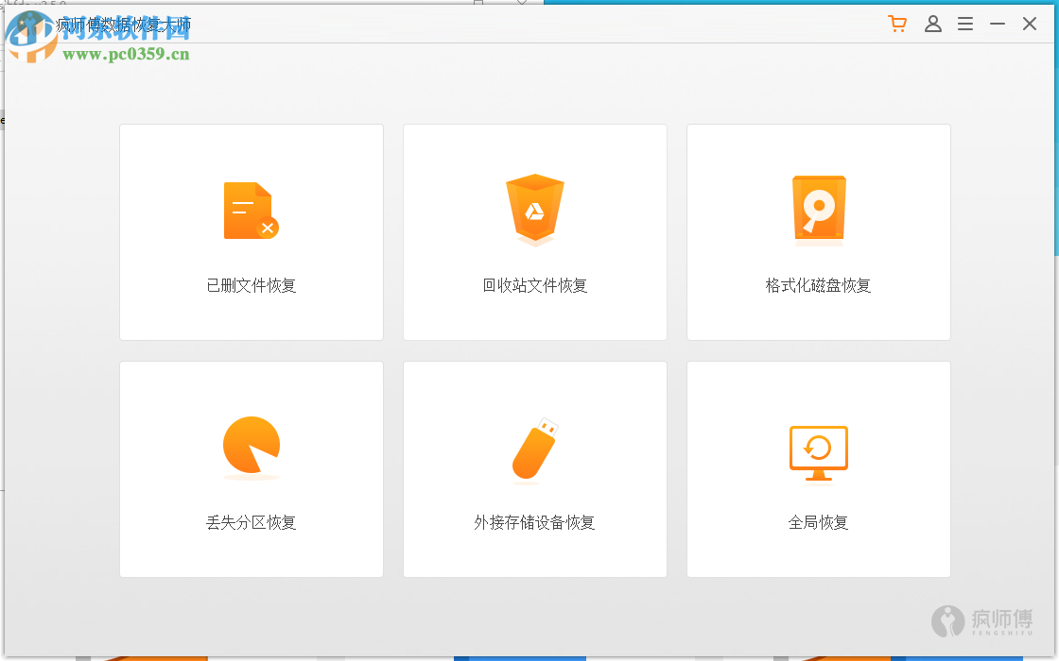Open the hamburger menu
The width and height of the screenshot is (1059, 661).
[965, 24]
